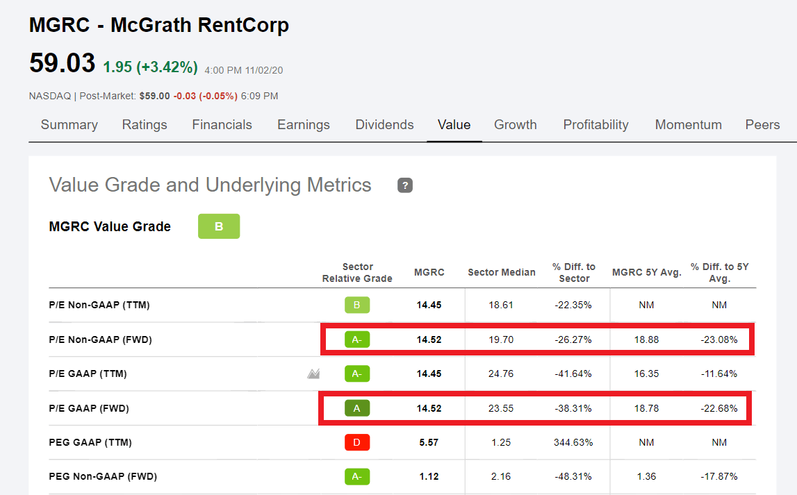Click the sparkline chart icon beside P/E GAAP (TTM)
The image size is (797, 495).
point(313,374)
